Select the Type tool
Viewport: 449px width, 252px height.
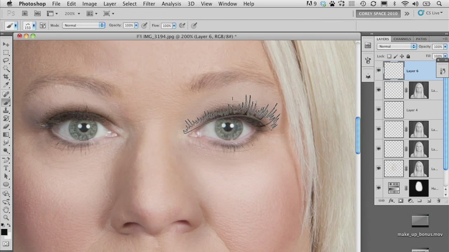coord(6,168)
